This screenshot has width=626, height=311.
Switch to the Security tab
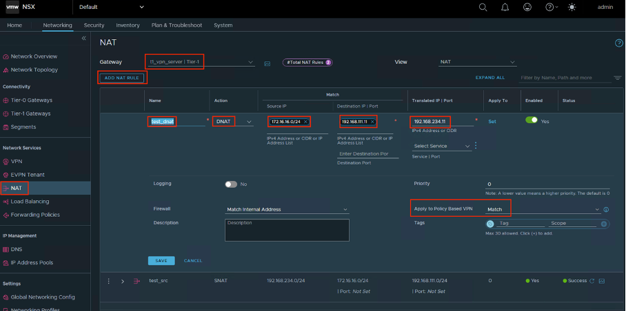point(94,25)
